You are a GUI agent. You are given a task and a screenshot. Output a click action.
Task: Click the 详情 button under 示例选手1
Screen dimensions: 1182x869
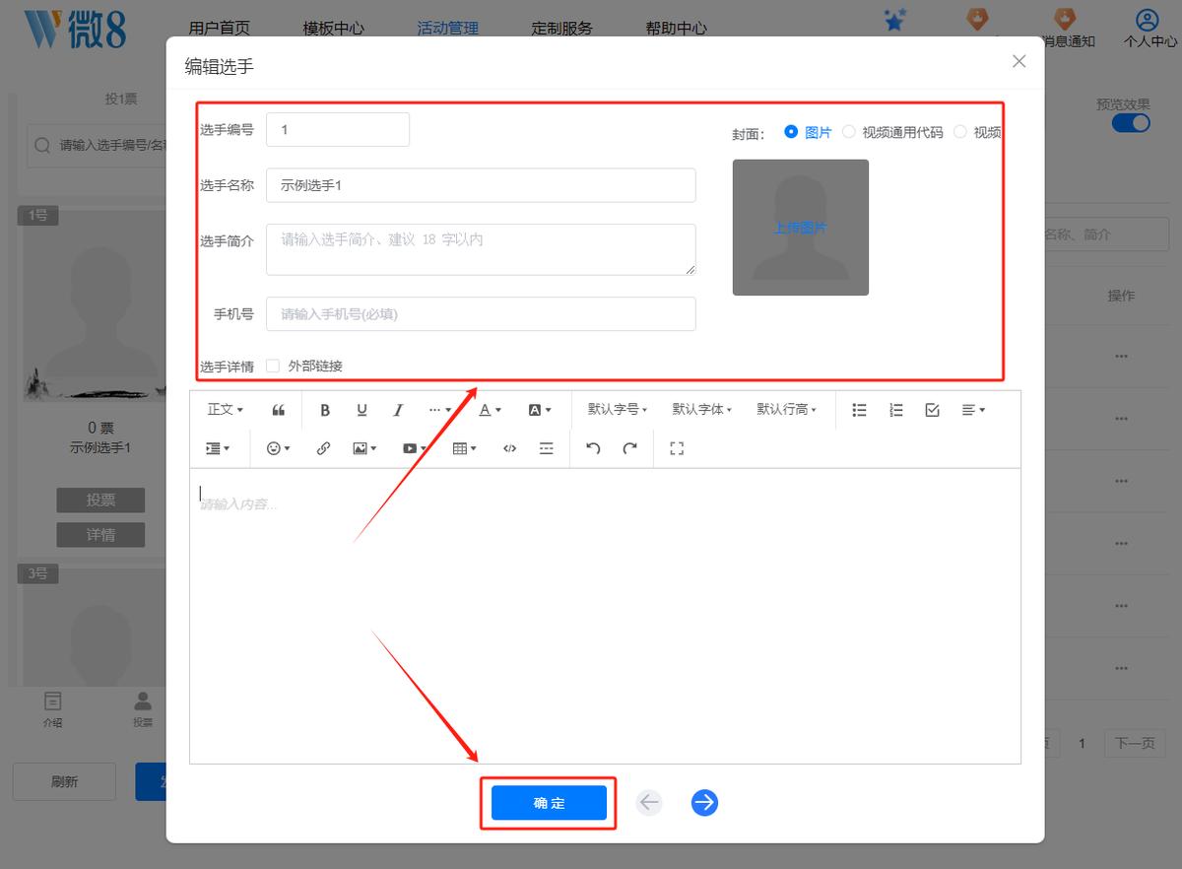click(100, 535)
